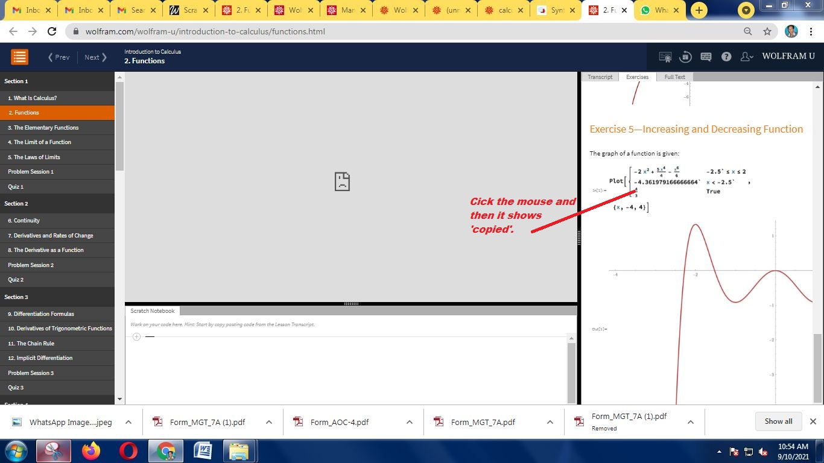Click the sidebar scrollbar down arrow
Image resolution: width=824 pixels, height=463 pixels.
119,399
